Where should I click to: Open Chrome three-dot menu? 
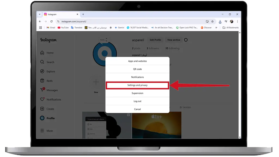[x=237, y=21]
